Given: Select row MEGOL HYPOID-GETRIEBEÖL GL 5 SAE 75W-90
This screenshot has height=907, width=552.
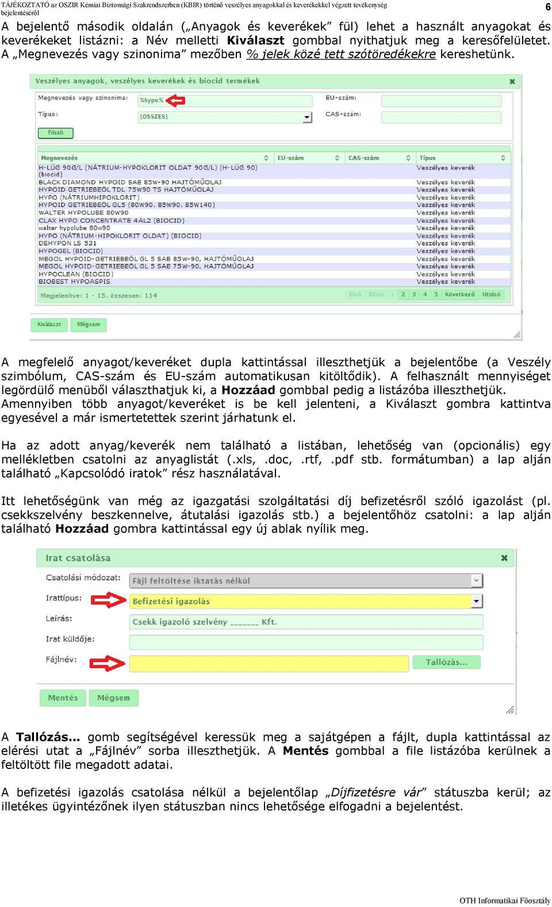Looking at the screenshot, I should 274,266.
